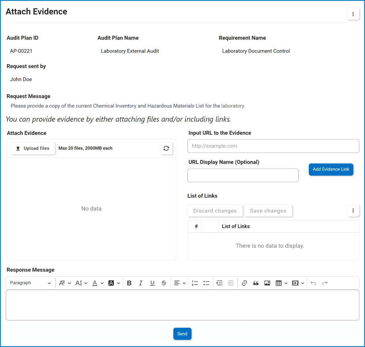Insert a bulleted list
Viewport: 365px width, 347px height.
(207, 283)
